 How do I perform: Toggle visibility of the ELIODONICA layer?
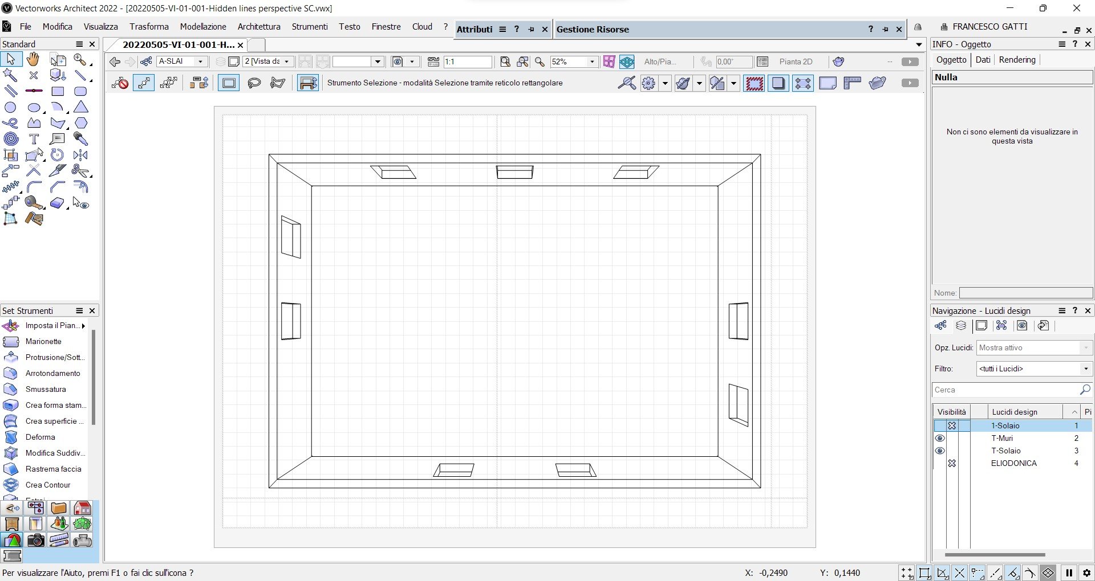(x=952, y=463)
